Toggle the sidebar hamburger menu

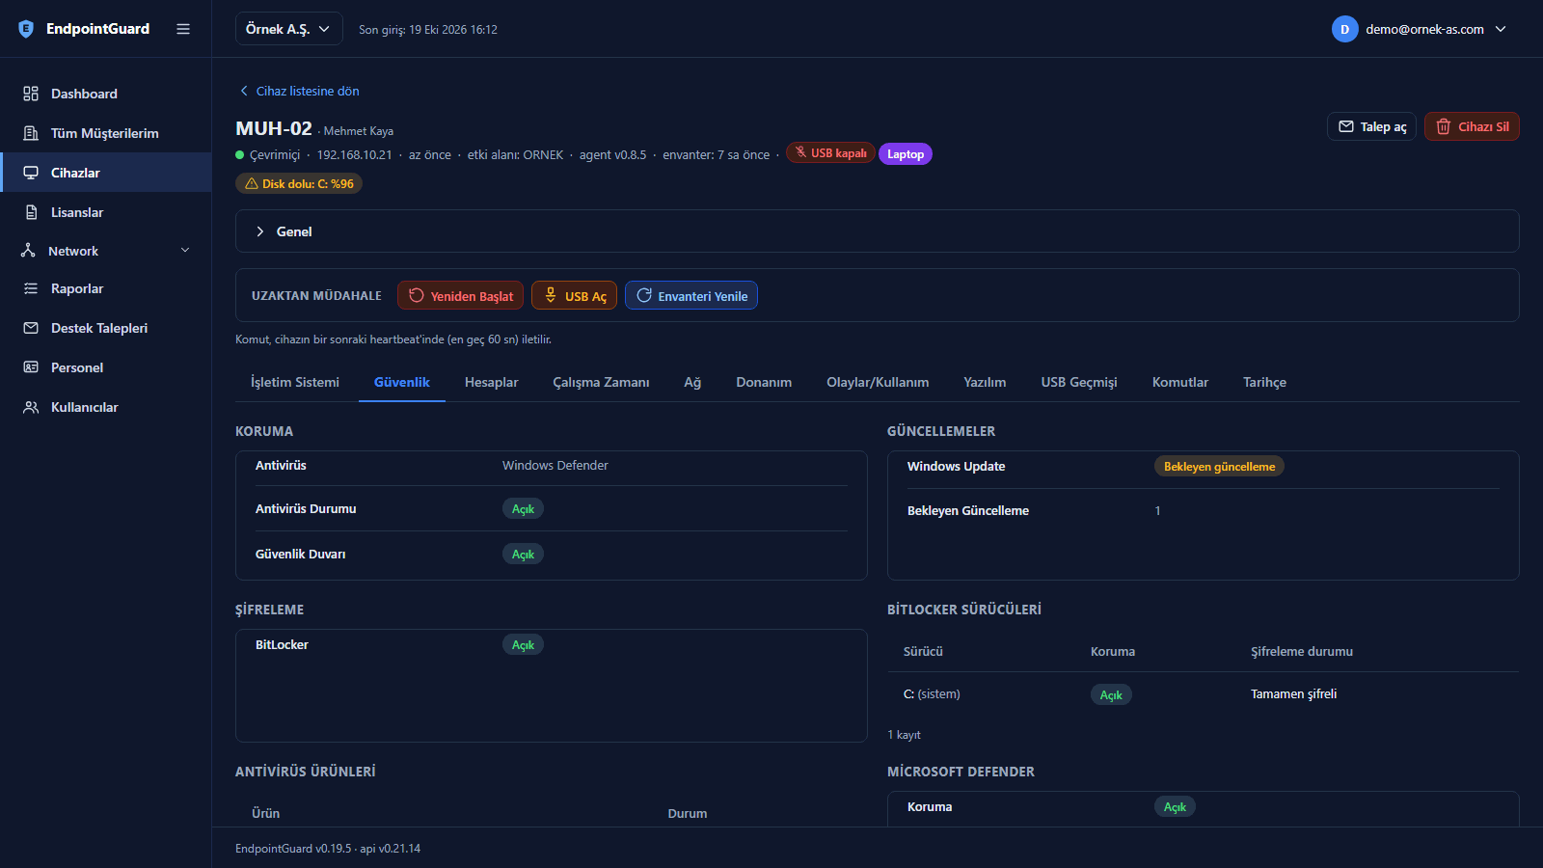[183, 29]
